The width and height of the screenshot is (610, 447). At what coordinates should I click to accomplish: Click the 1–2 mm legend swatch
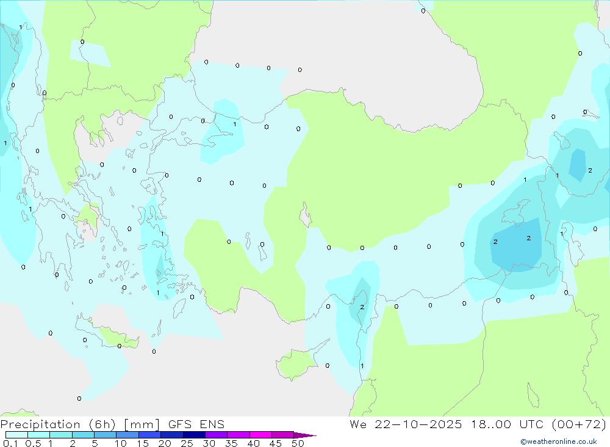60,435
